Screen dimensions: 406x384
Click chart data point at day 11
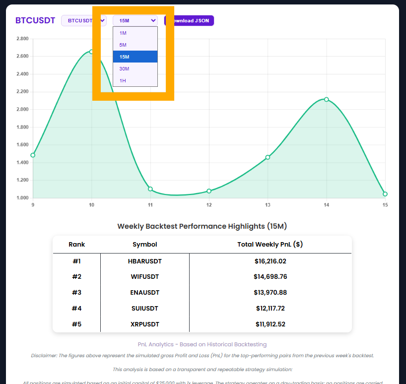(x=150, y=189)
